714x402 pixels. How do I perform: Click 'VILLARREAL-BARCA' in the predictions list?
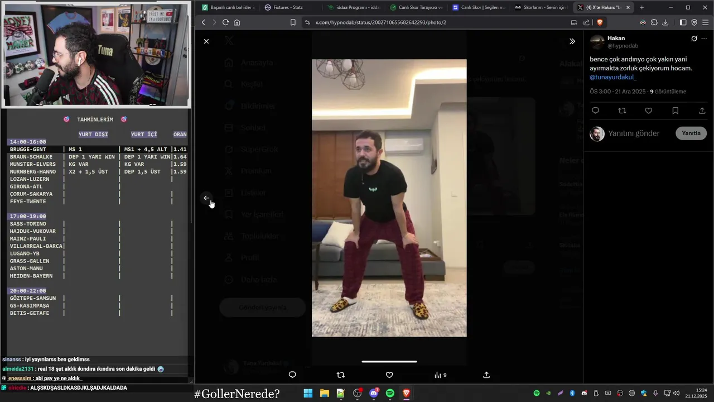[36, 246]
